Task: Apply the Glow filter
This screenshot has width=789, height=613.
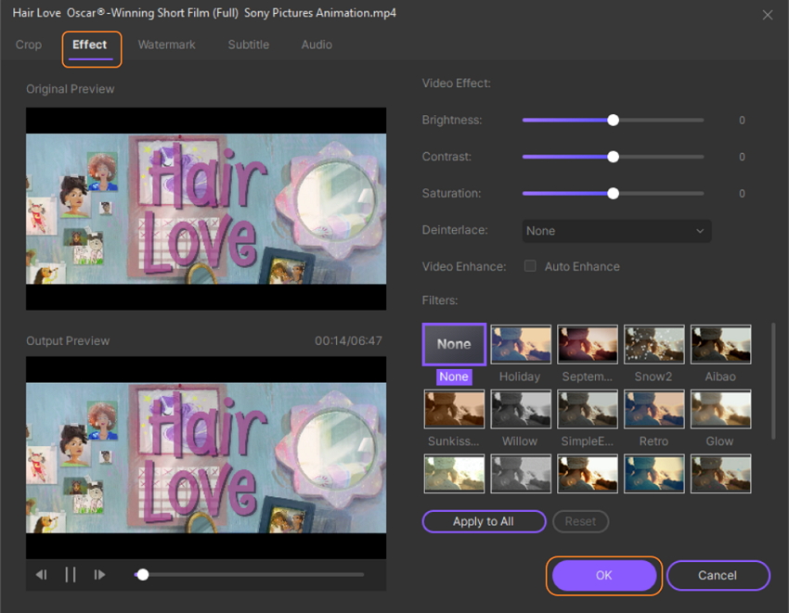Action: (721, 409)
